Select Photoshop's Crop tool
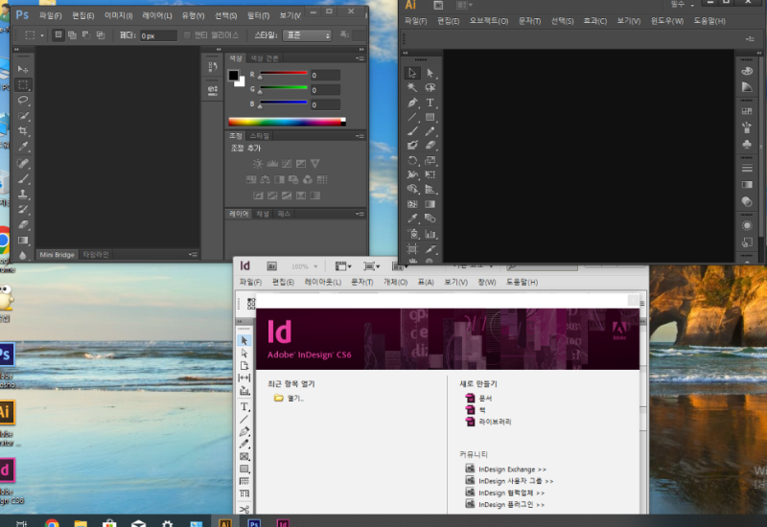This screenshot has width=767, height=527. tap(23, 131)
